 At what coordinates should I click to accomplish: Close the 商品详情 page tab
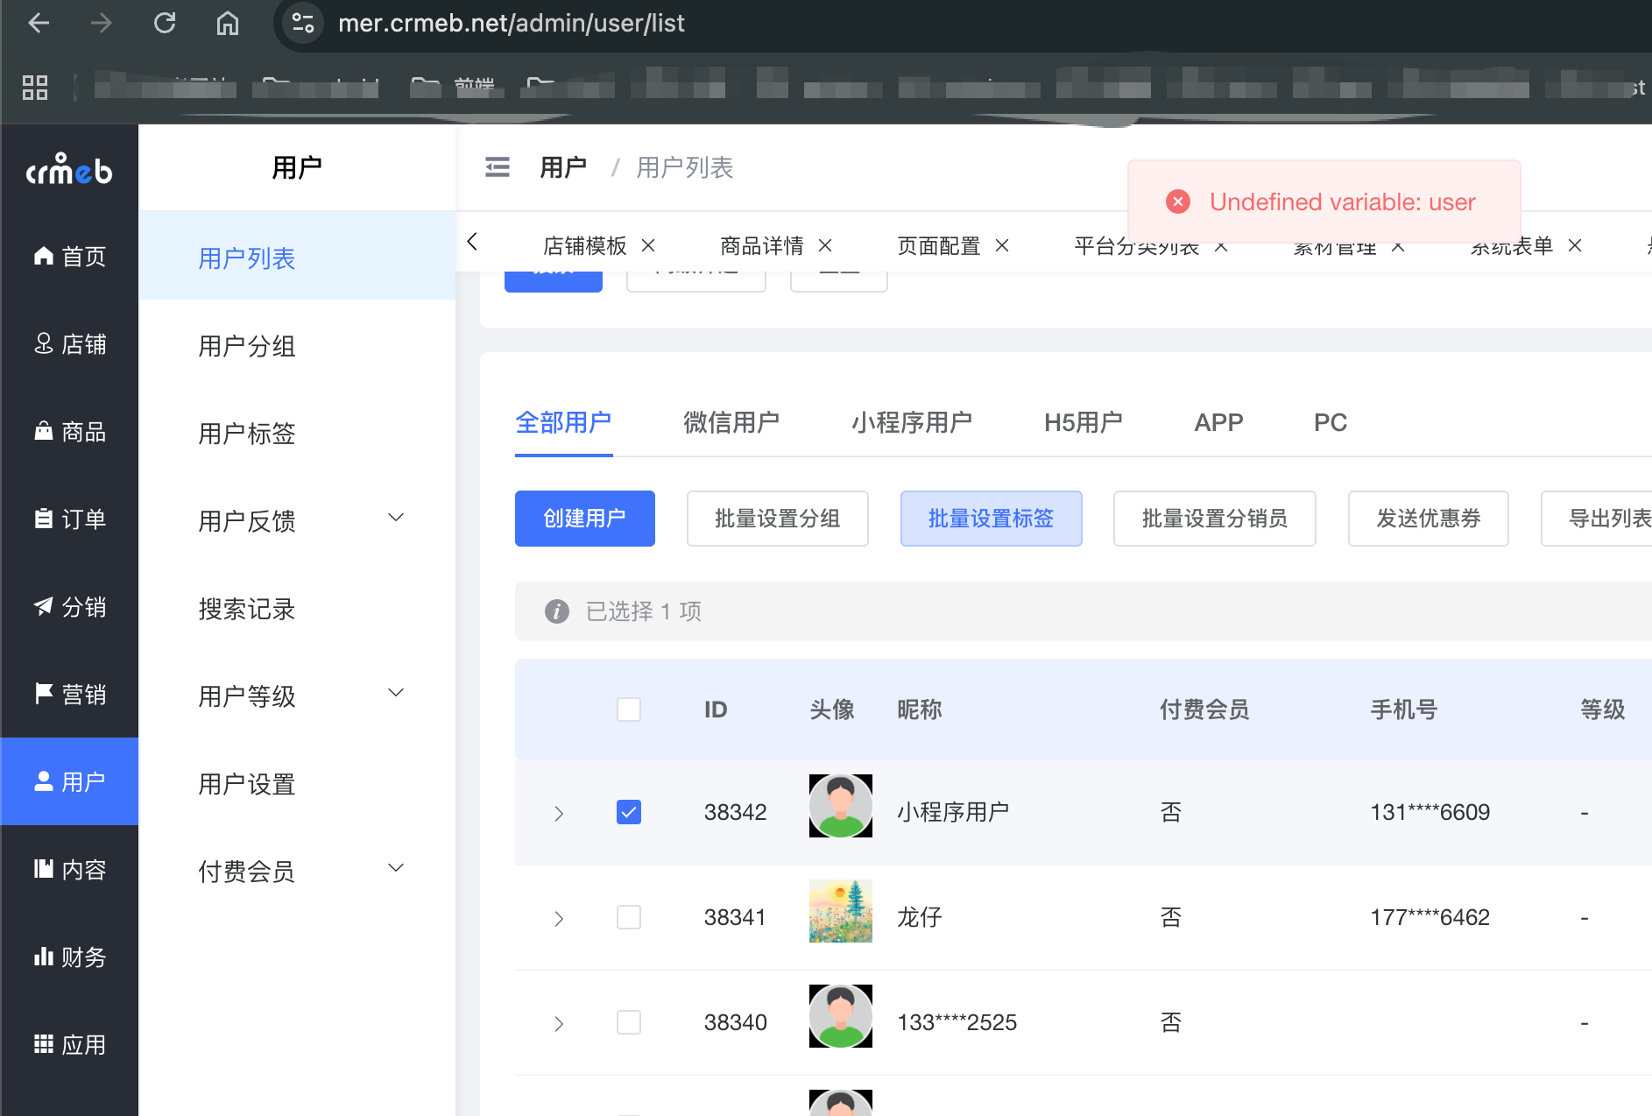(825, 245)
